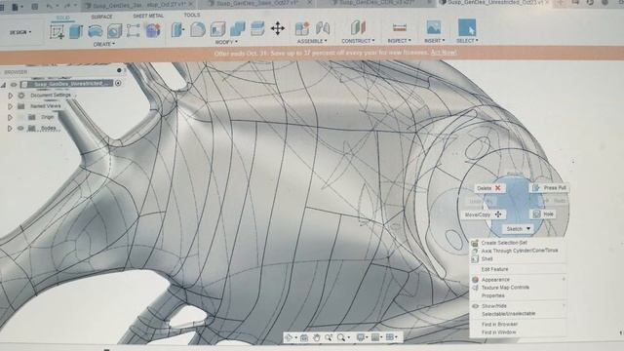Expand the Origin tree node
The image size is (624, 351).
(x=11, y=118)
